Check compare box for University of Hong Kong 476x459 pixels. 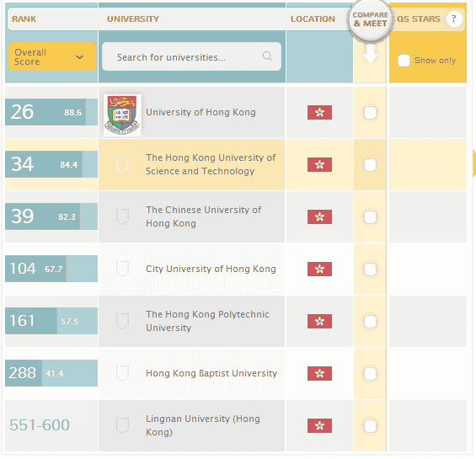click(x=370, y=113)
